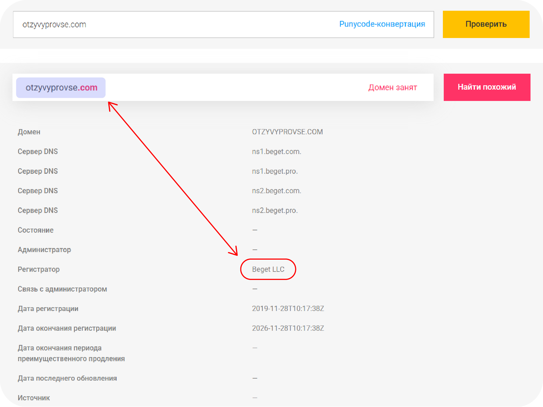The width and height of the screenshot is (543, 407).
Task: Click the Домен занят status text
Action: point(392,87)
